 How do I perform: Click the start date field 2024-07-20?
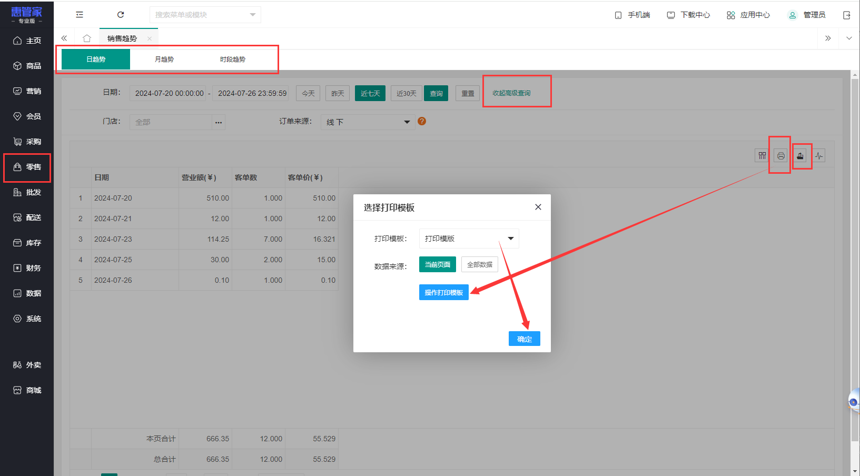click(169, 93)
